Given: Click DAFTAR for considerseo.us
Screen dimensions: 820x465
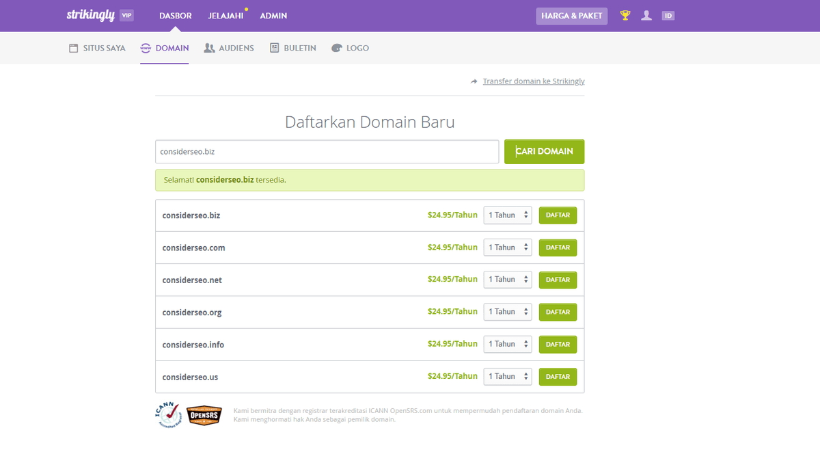Looking at the screenshot, I should 558,377.
